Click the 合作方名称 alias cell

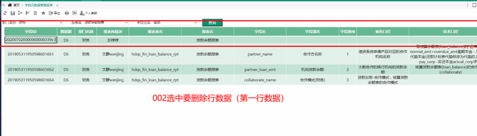pyautogui.click(x=312, y=54)
